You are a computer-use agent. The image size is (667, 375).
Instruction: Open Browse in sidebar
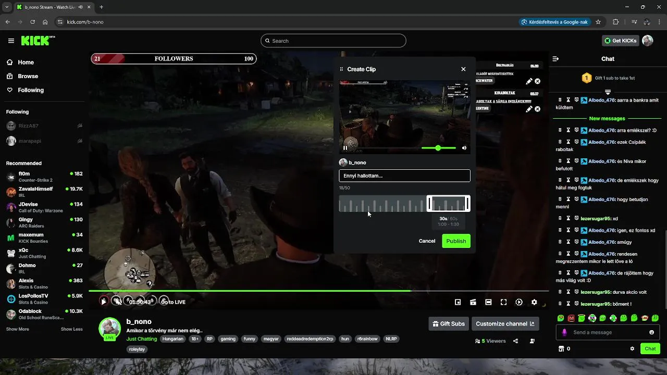coord(28,76)
